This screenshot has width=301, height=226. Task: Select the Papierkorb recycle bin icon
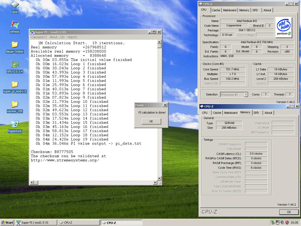click(x=15, y=126)
